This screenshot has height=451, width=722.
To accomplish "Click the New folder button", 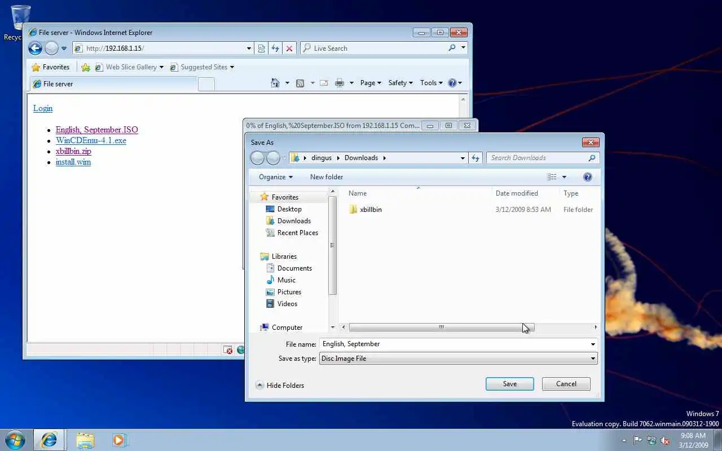I will pos(327,177).
